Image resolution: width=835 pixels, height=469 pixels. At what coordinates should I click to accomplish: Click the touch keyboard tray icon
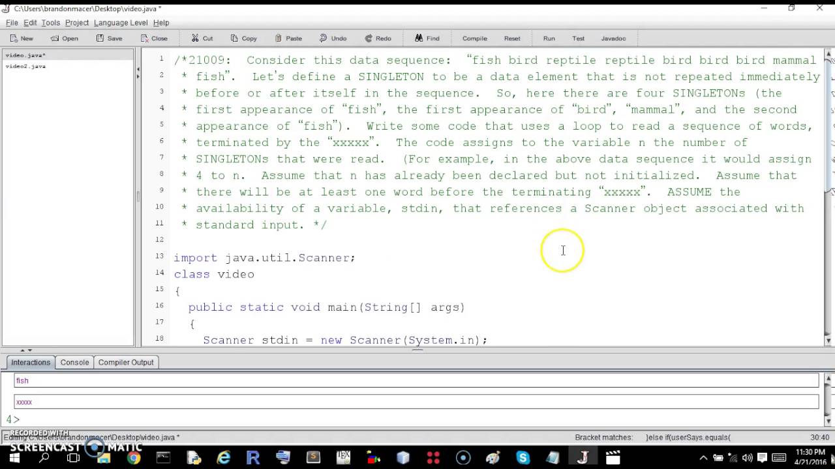pos(778,458)
